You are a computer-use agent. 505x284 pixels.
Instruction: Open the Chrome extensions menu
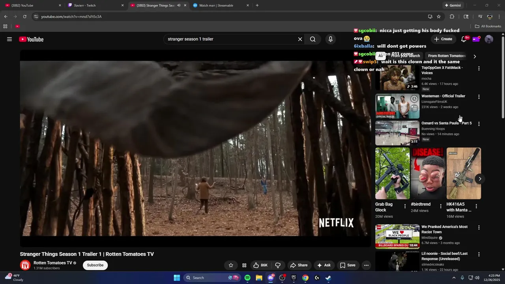pyautogui.click(x=452, y=17)
